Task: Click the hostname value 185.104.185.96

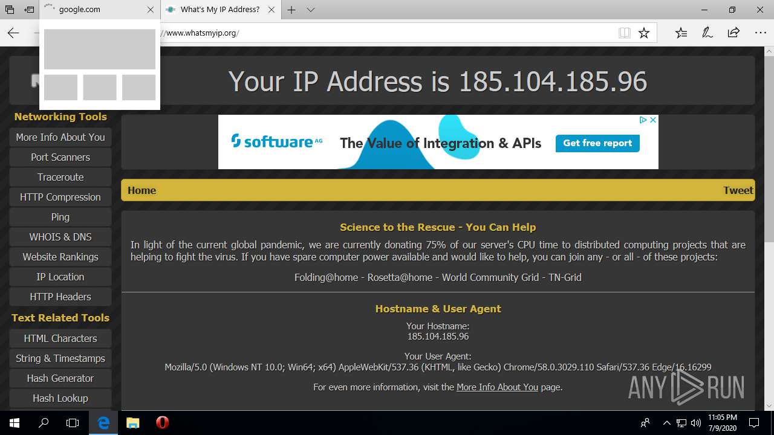Action: [438, 337]
